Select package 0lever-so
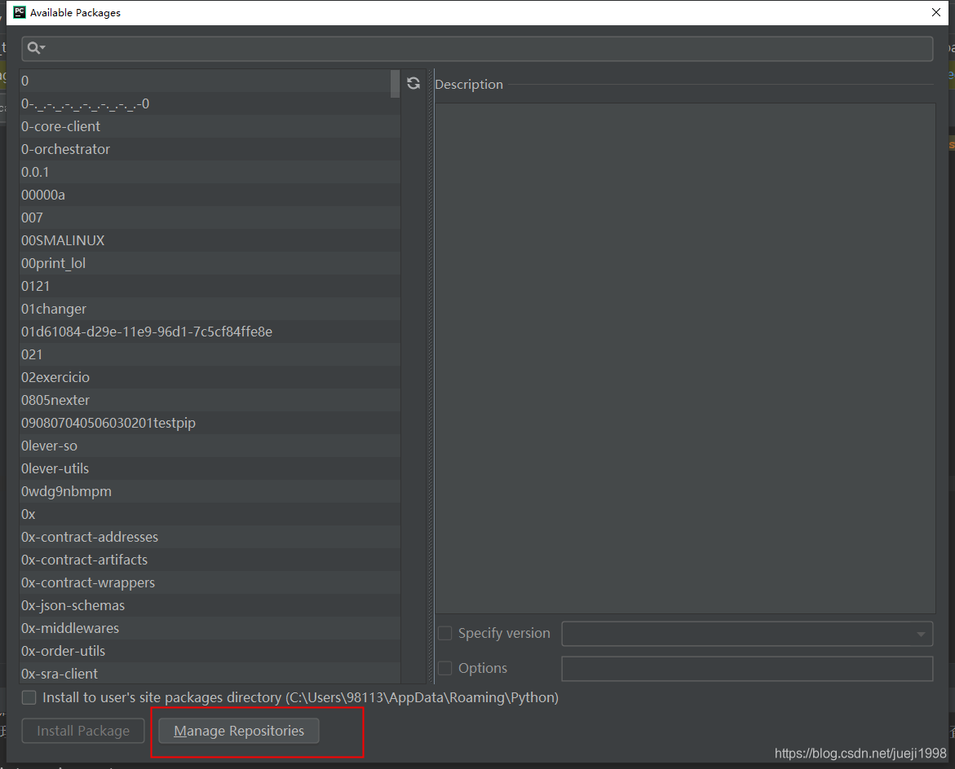The height and width of the screenshot is (769, 955). [x=210, y=446]
